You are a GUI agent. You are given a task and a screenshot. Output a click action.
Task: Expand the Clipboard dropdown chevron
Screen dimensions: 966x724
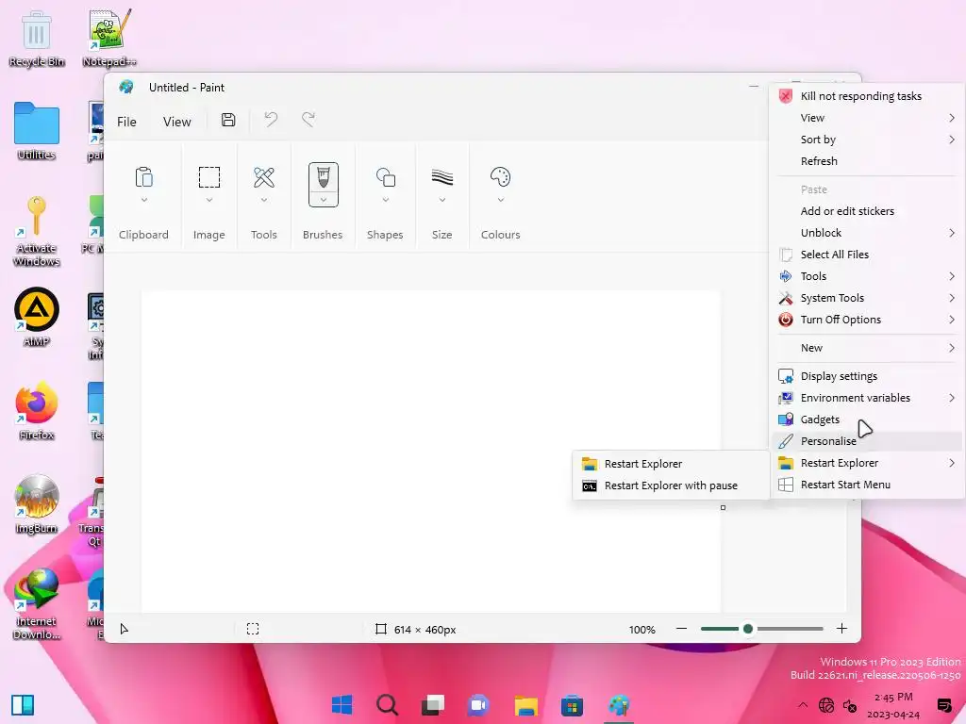pyautogui.click(x=144, y=200)
